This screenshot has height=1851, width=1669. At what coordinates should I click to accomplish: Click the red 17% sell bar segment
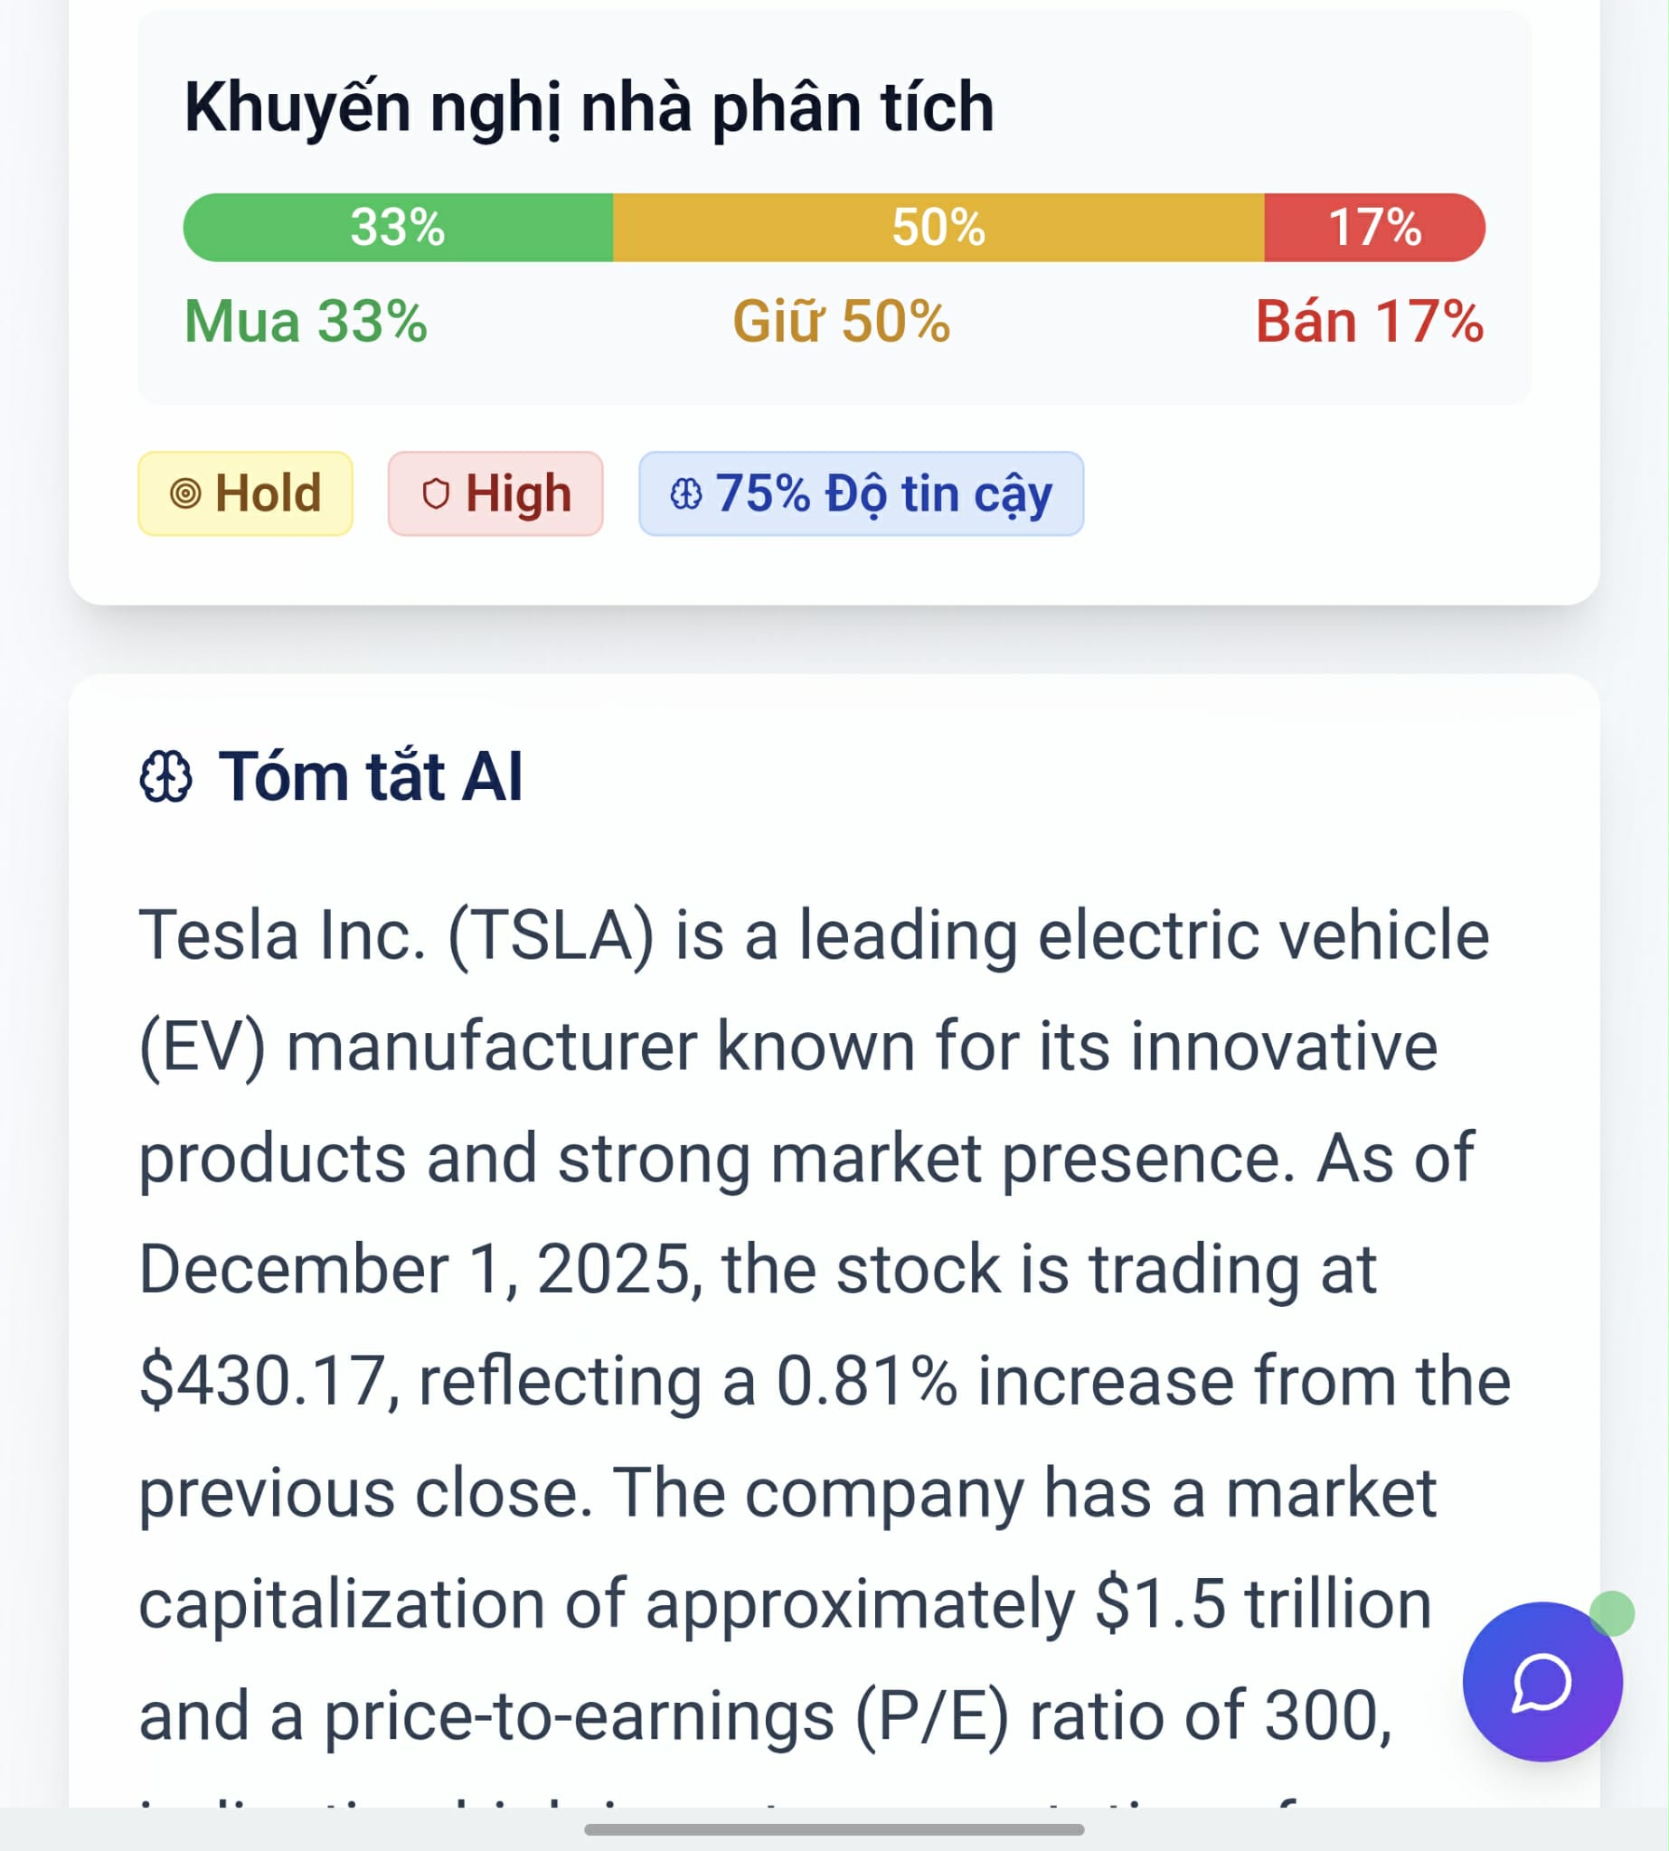click(x=1373, y=228)
